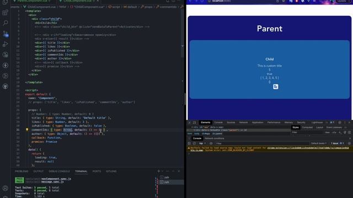Open the Explorer view in VS Code activity bar
The height and width of the screenshot is (198, 353).
coord(5,2)
